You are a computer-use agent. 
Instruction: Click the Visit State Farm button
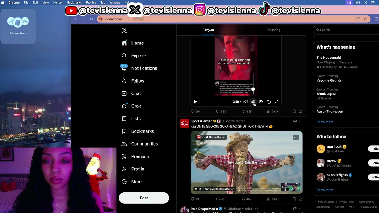point(211,137)
